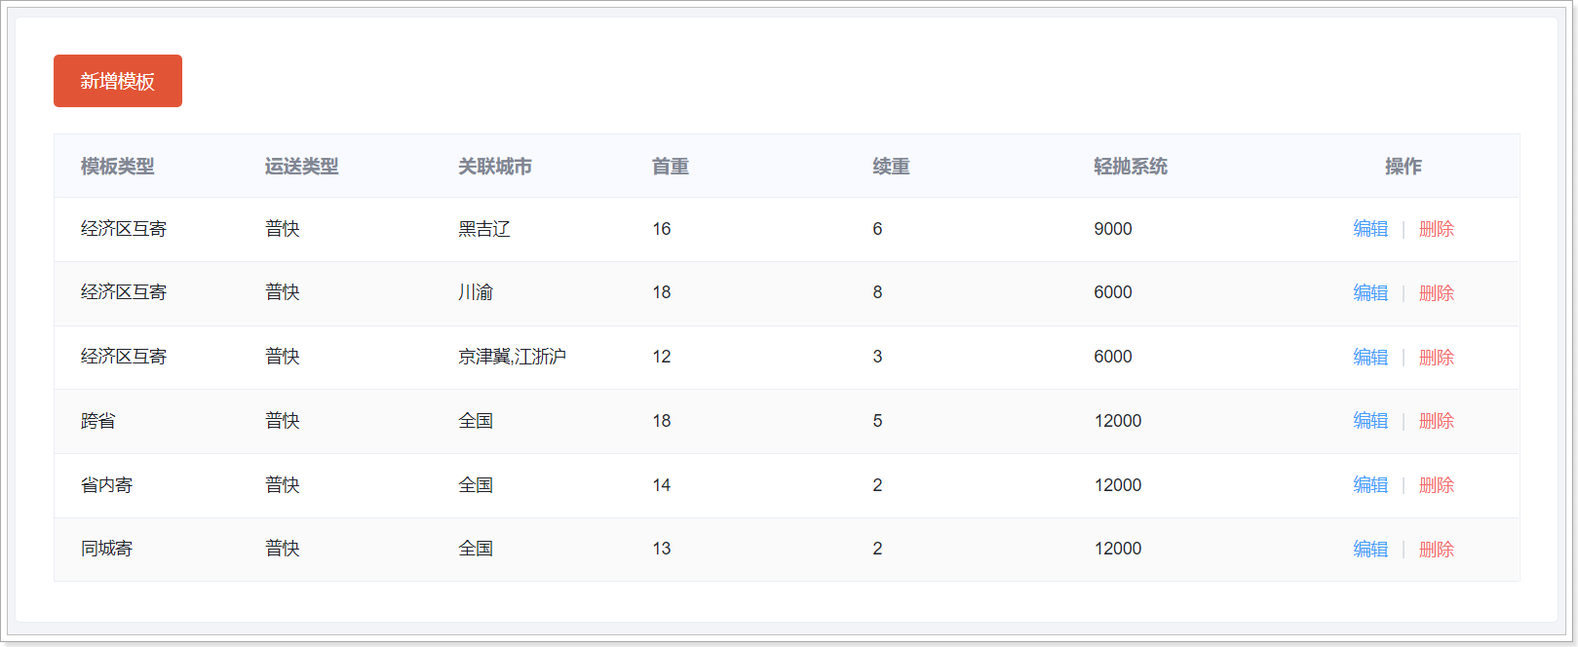Select the 13 first-weight value
1578x647 pixels.
pos(662,549)
